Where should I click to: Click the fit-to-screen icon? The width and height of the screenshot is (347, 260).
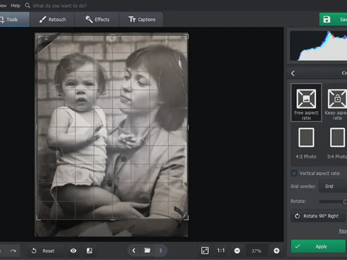coord(205,250)
